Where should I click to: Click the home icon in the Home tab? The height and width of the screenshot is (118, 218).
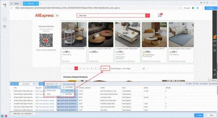click(12, 3)
